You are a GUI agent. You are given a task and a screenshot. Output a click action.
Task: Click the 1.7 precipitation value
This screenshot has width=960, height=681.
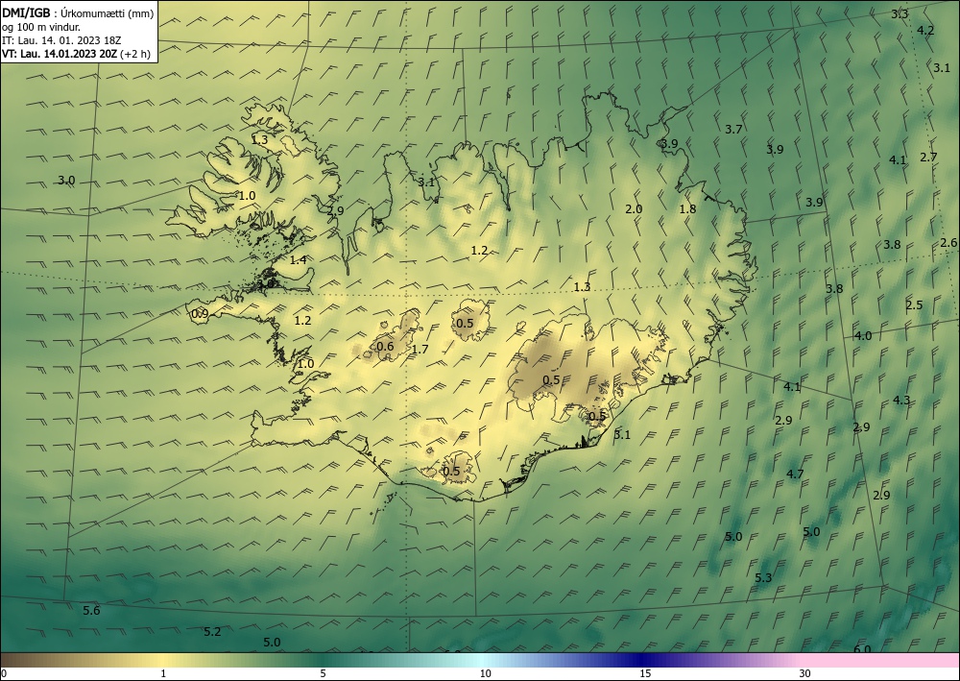coord(420,350)
